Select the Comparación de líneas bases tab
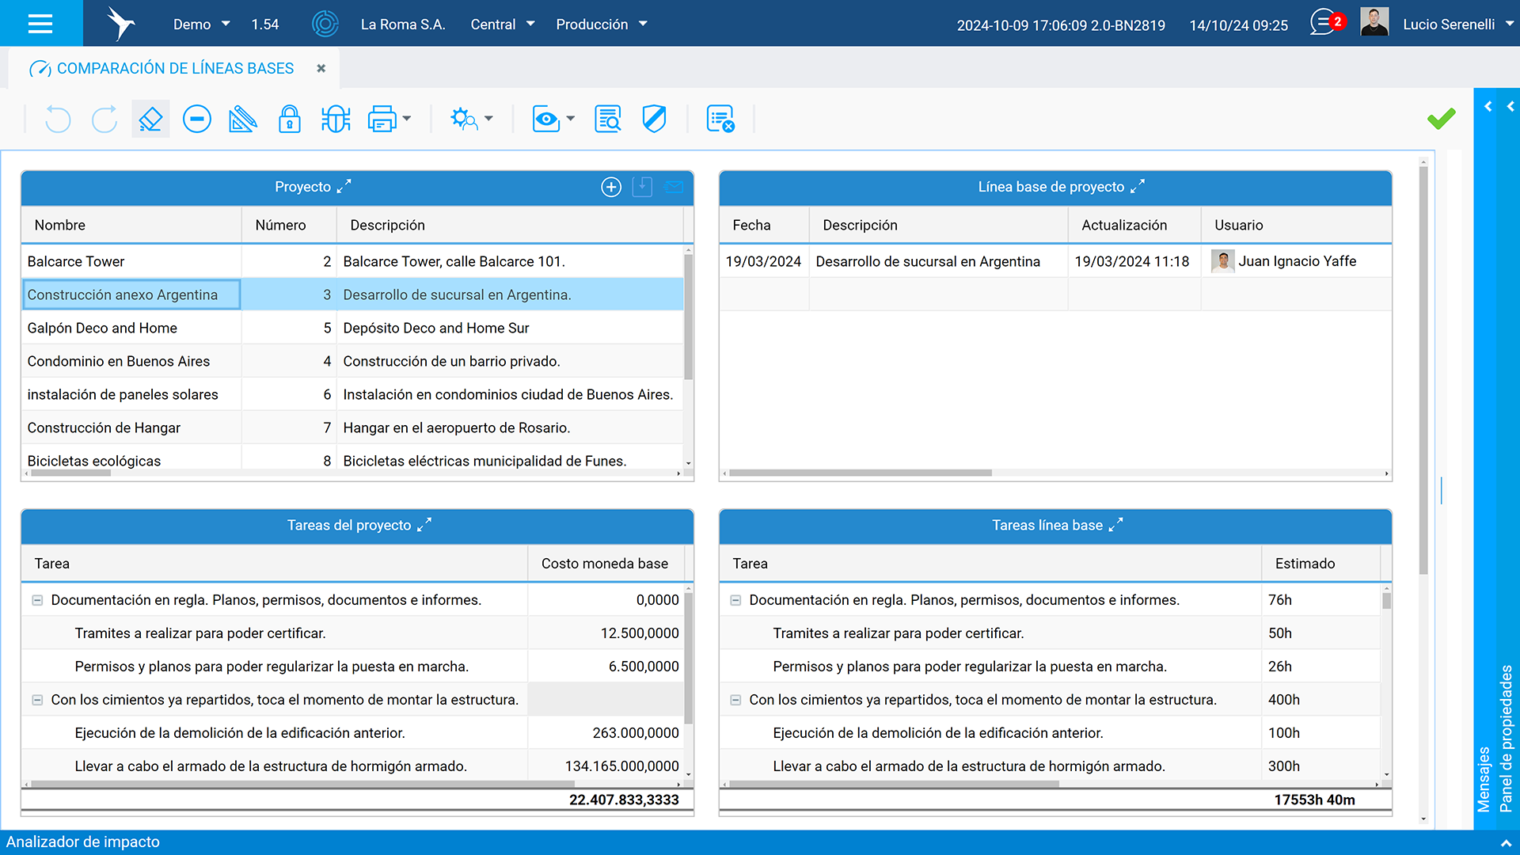Image resolution: width=1520 pixels, height=855 pixels. [175, 69]
